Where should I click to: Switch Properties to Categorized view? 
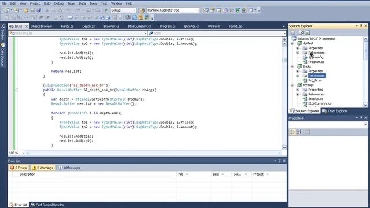tap(293, 132)
